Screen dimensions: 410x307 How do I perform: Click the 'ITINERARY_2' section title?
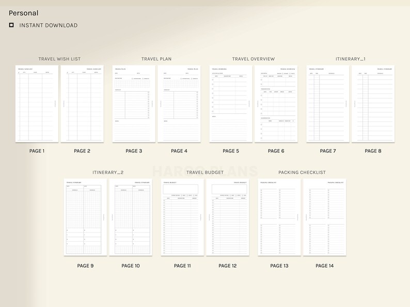coord(108,173)
